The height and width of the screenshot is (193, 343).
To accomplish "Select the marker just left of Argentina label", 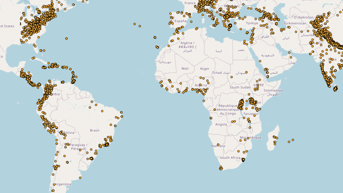I will 54,185.
